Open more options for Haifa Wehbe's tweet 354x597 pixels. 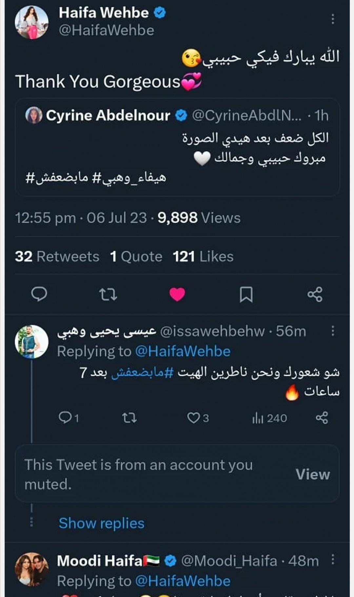tap(333, 19)
